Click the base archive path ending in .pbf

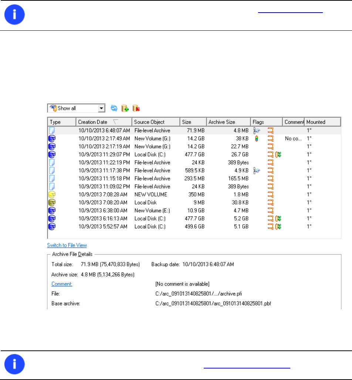pos(213,303)
